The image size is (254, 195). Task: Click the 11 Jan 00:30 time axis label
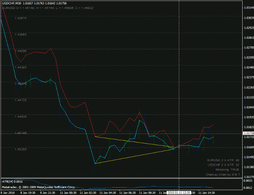point(68,193)
